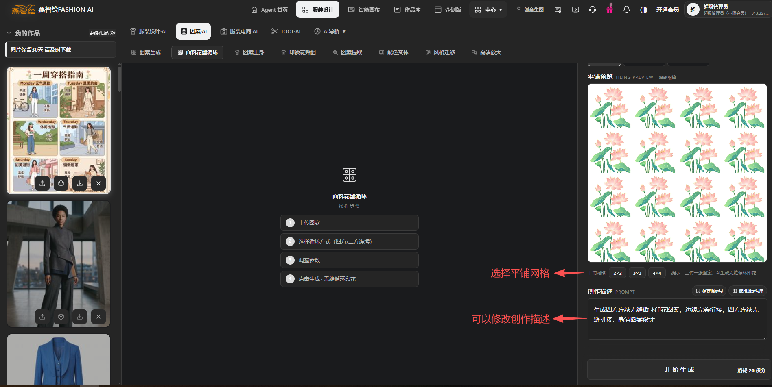
Task: Toggle the dark/light theme icon
Action: (644, 10)
